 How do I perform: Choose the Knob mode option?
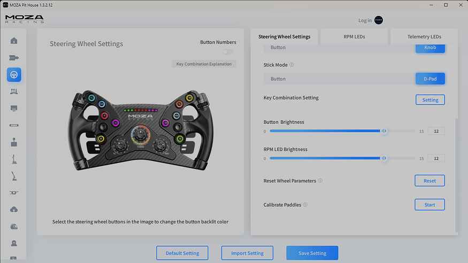[430, 48]
